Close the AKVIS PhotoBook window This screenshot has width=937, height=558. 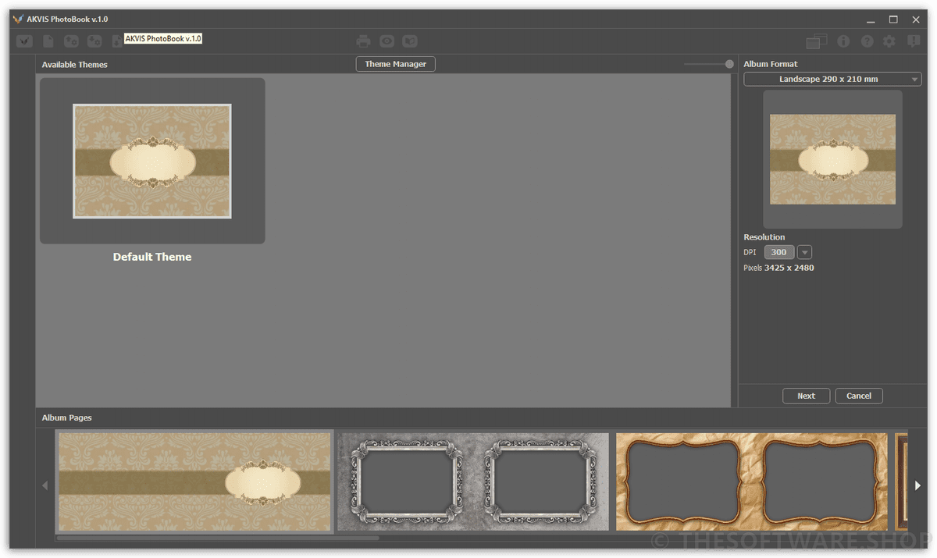[915, 19]
